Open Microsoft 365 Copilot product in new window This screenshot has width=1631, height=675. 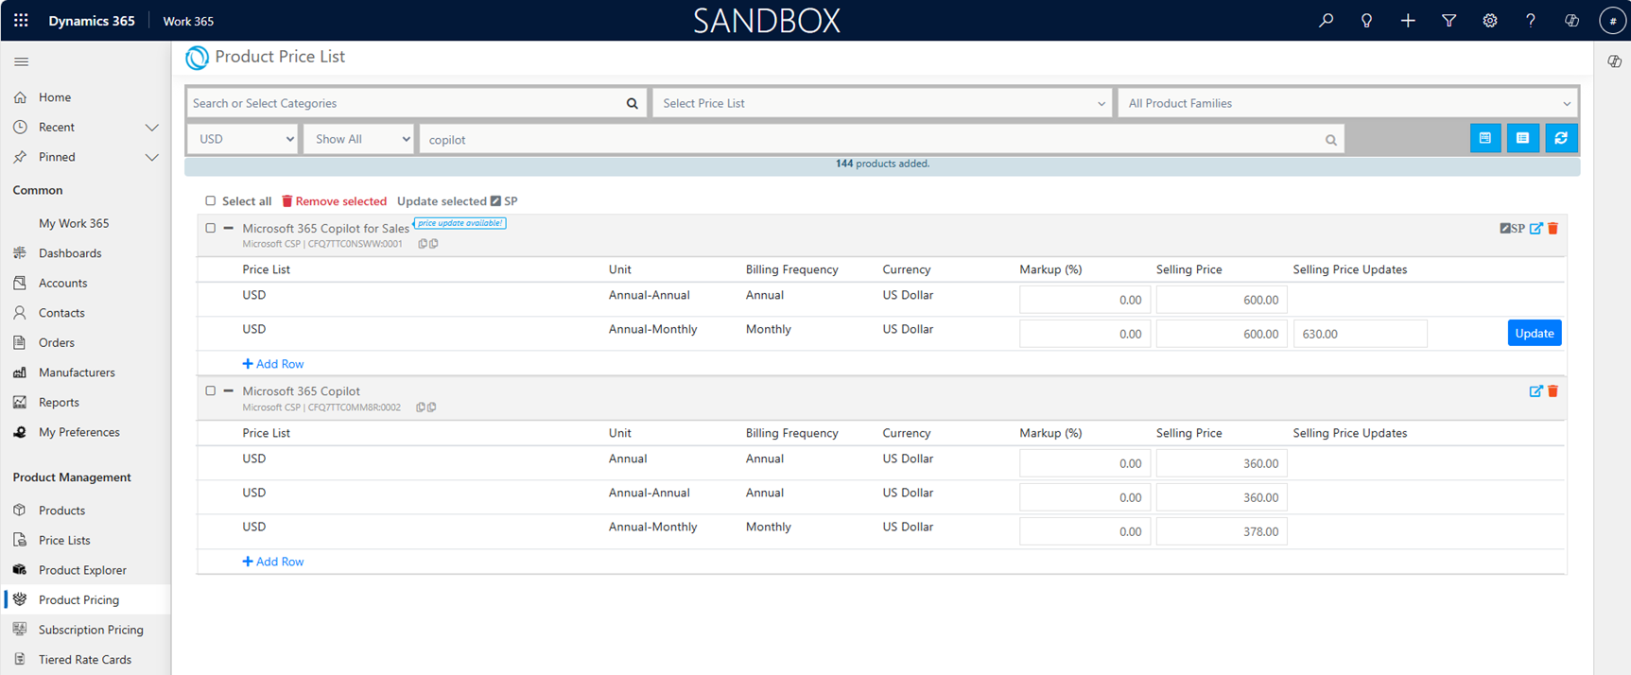point(1536,390)
